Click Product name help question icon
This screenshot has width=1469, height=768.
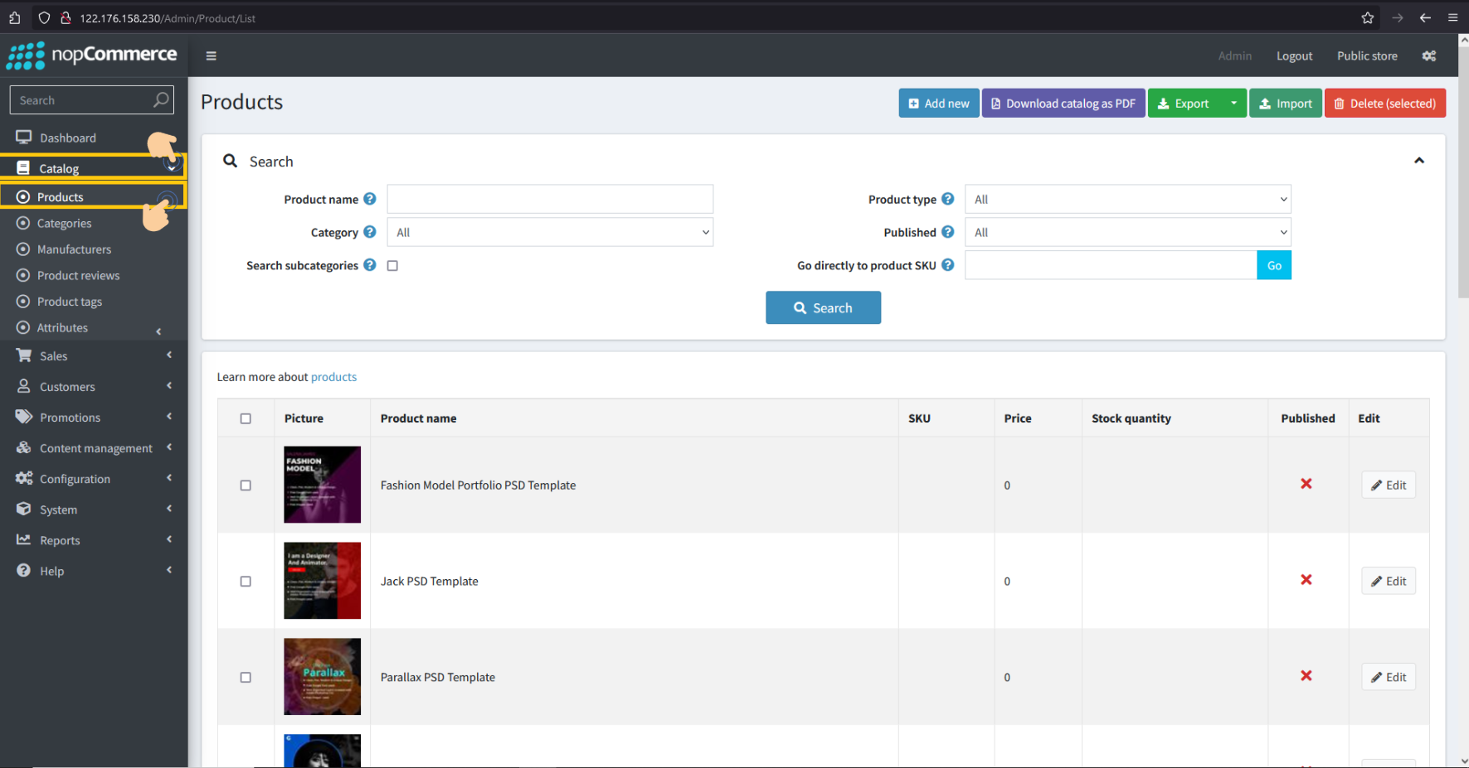[370, 199]
